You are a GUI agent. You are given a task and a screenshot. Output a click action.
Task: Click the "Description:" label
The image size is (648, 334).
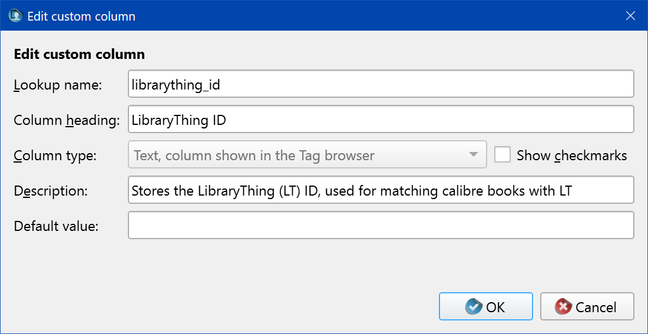coord(50,191)
